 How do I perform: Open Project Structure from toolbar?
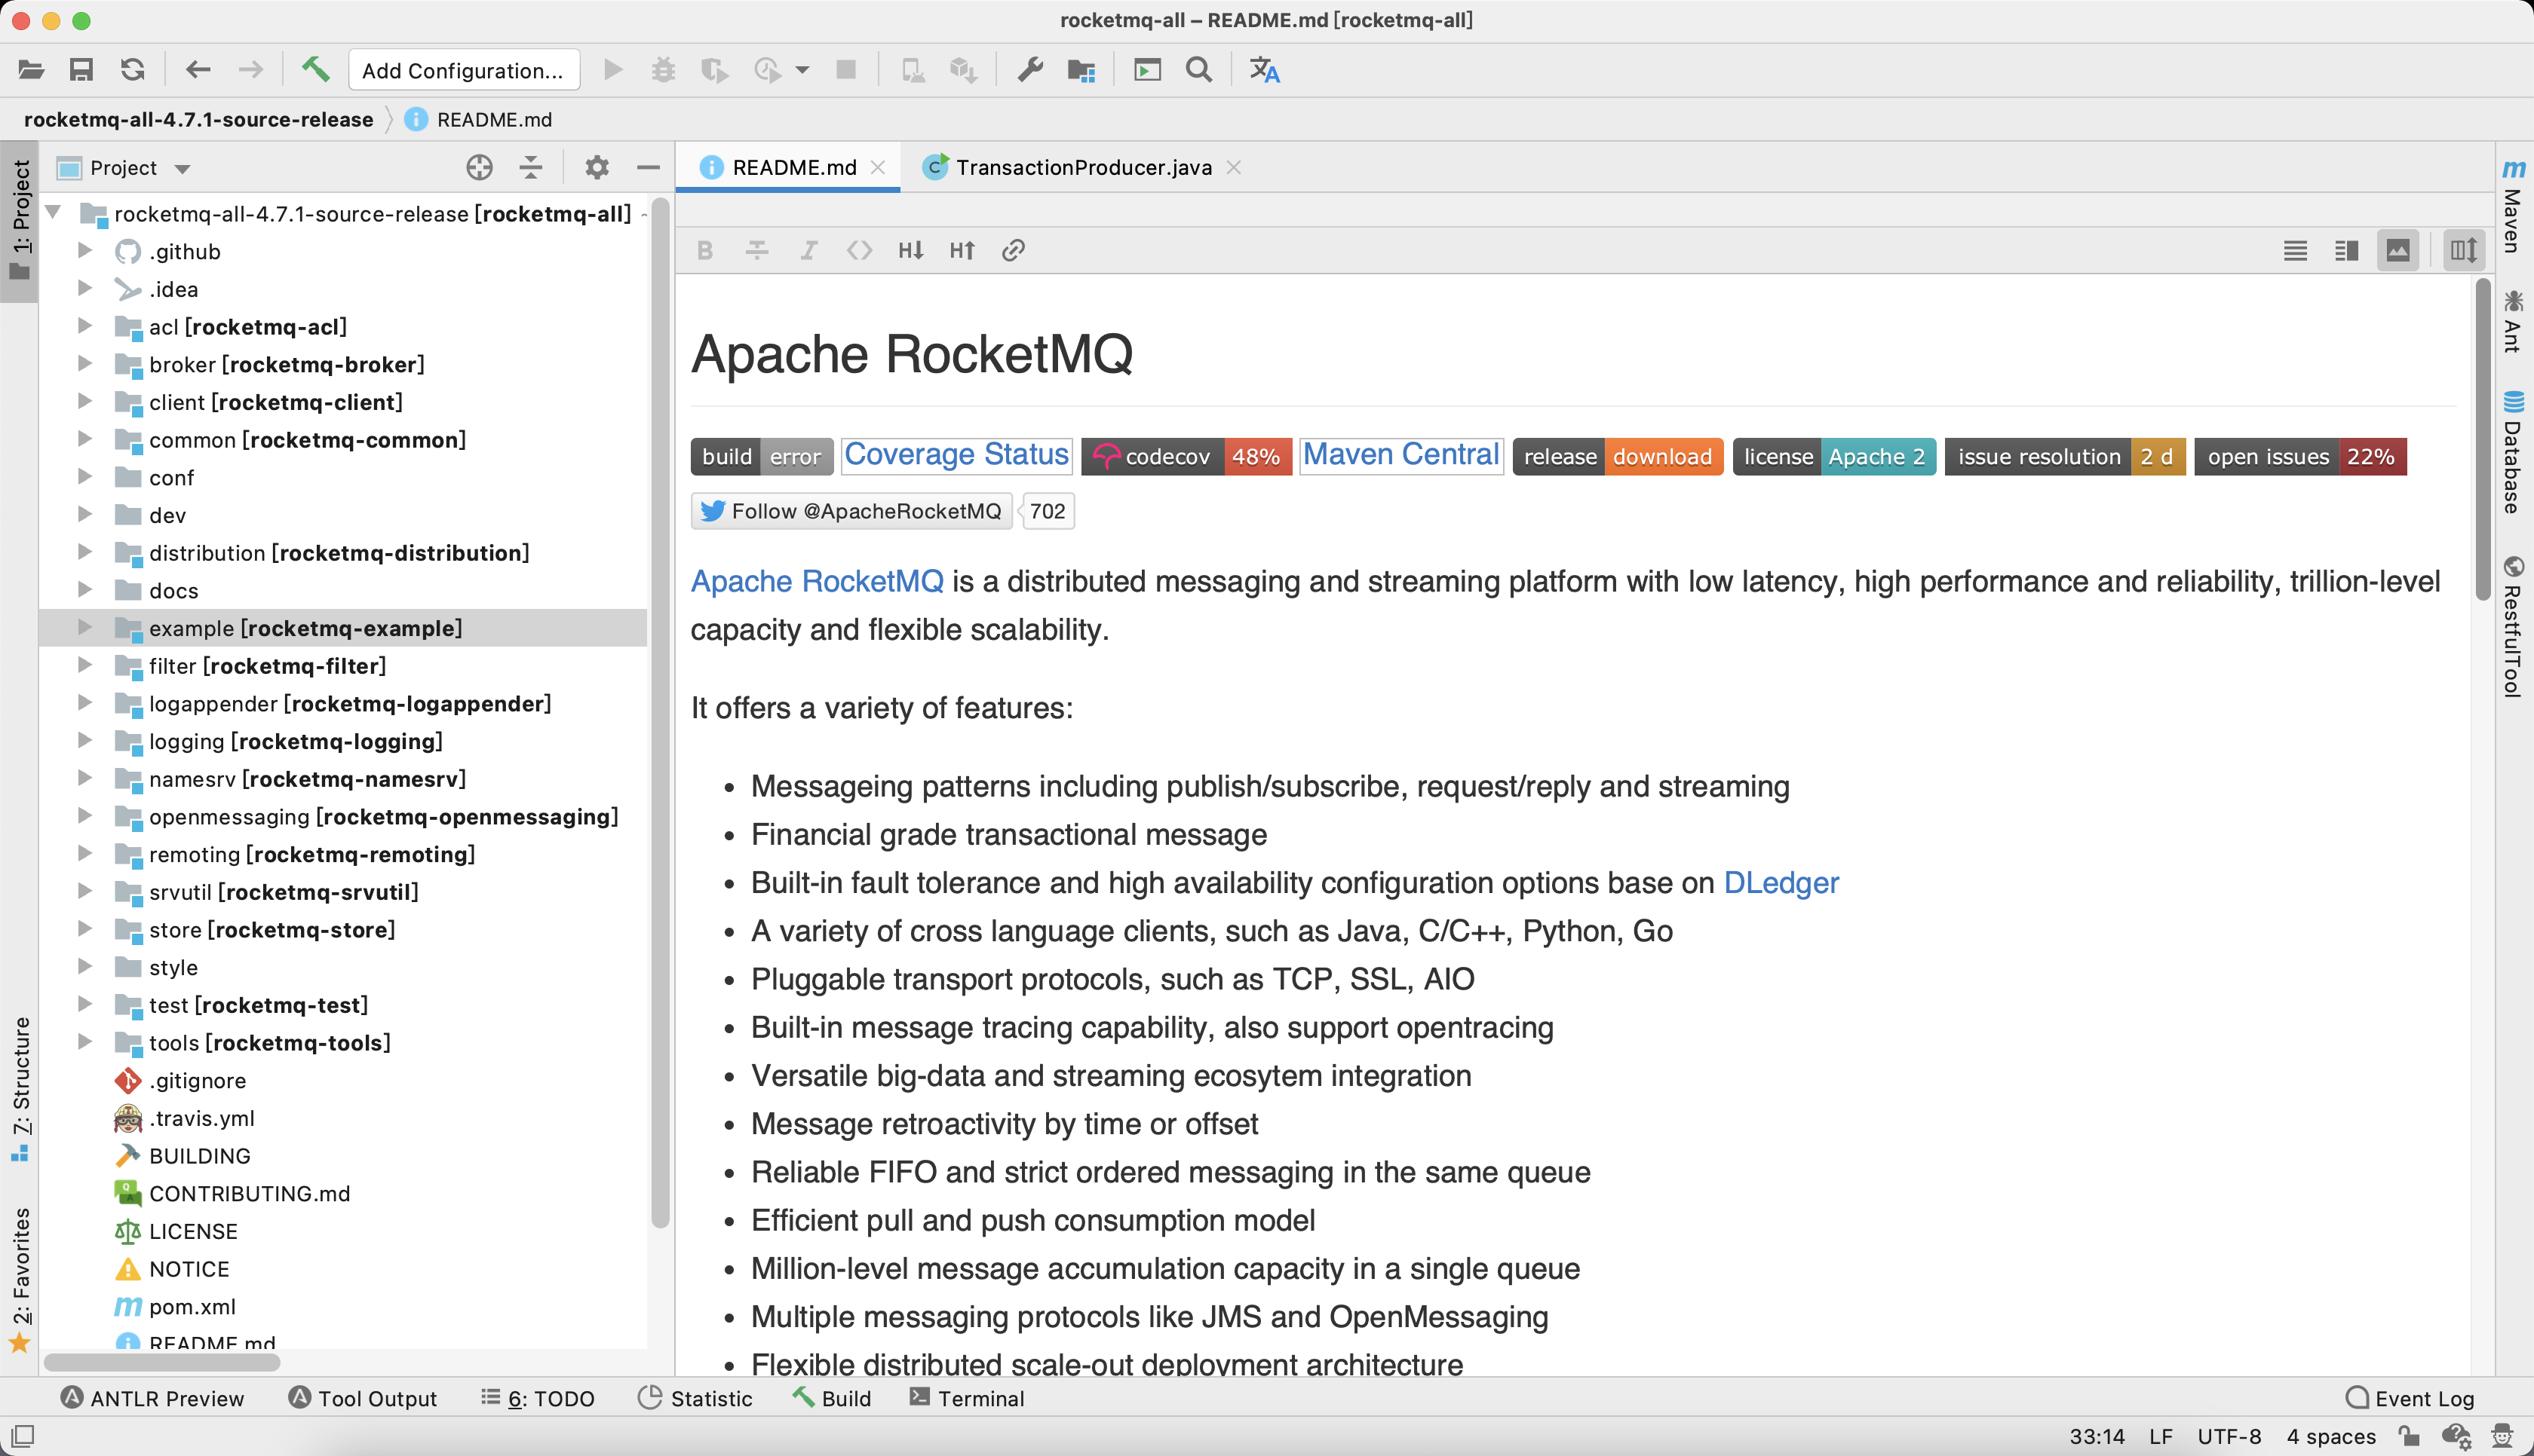(1081, 70)
